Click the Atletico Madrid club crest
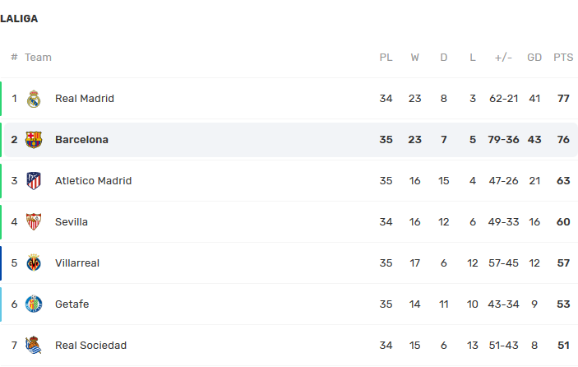 tap(34, 181)
